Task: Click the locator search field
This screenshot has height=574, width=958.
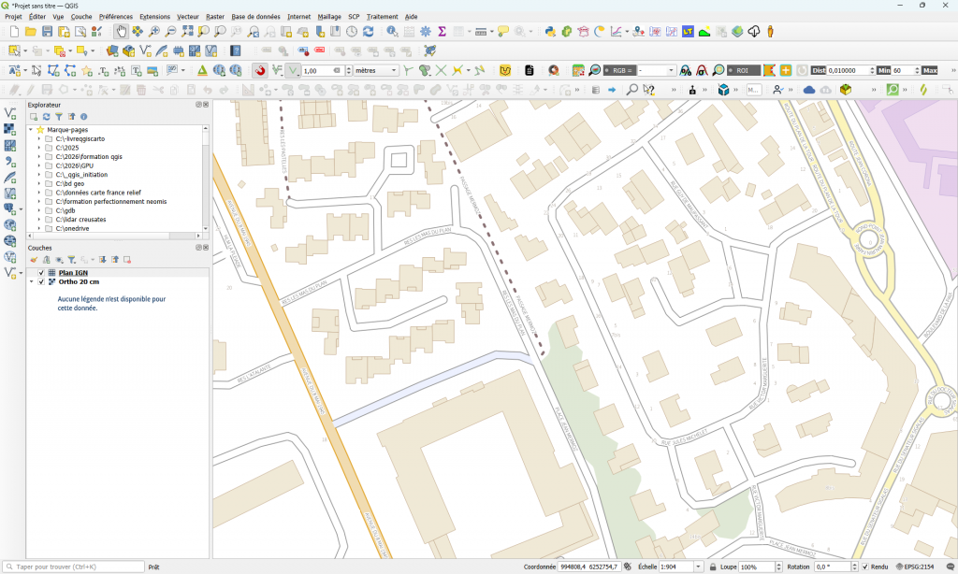Action: tap(75, 567)
